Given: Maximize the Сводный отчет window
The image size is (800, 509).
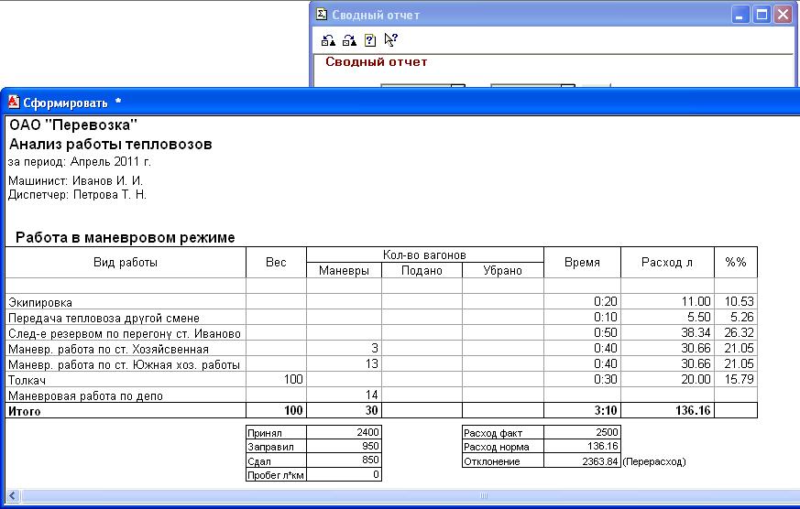Looking at the screenshot, I should [762, 15].
